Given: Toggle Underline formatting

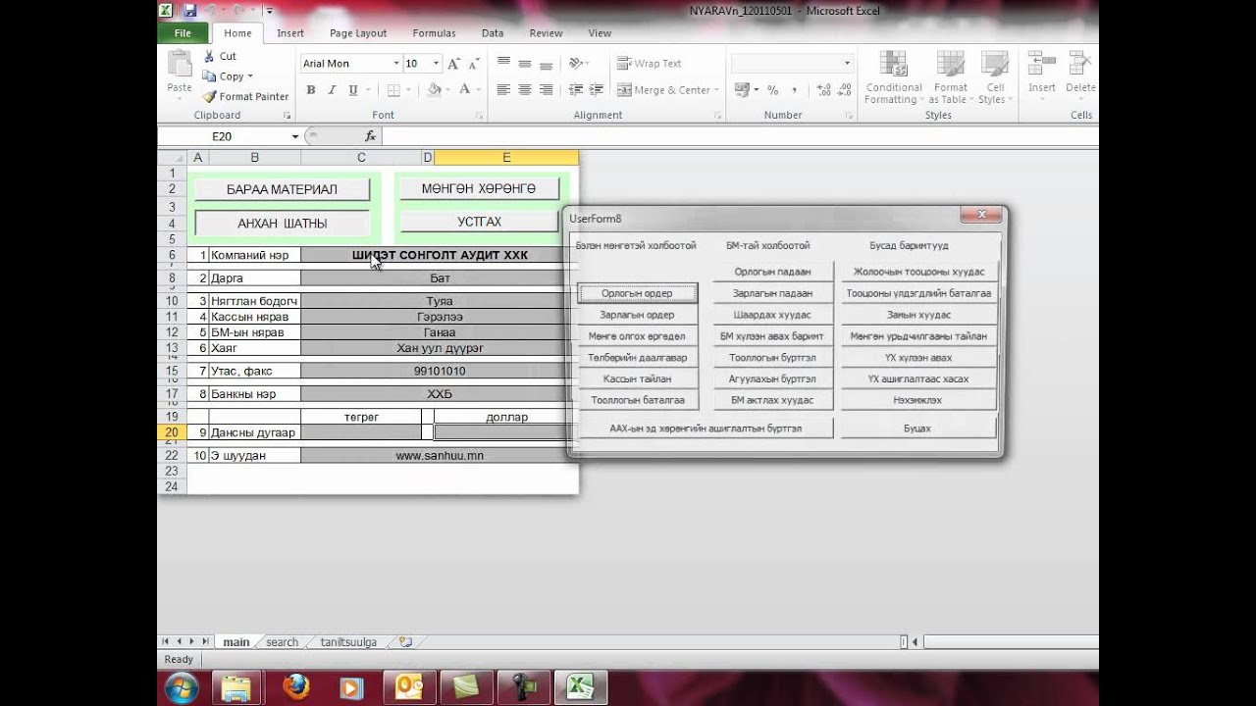Looking at the screenshot, I should click(x=352, y=90).
